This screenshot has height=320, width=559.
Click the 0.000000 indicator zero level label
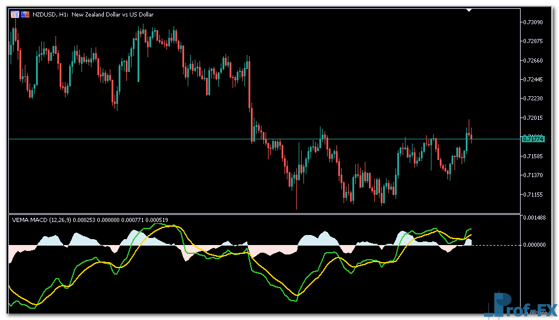pos(534,244)
